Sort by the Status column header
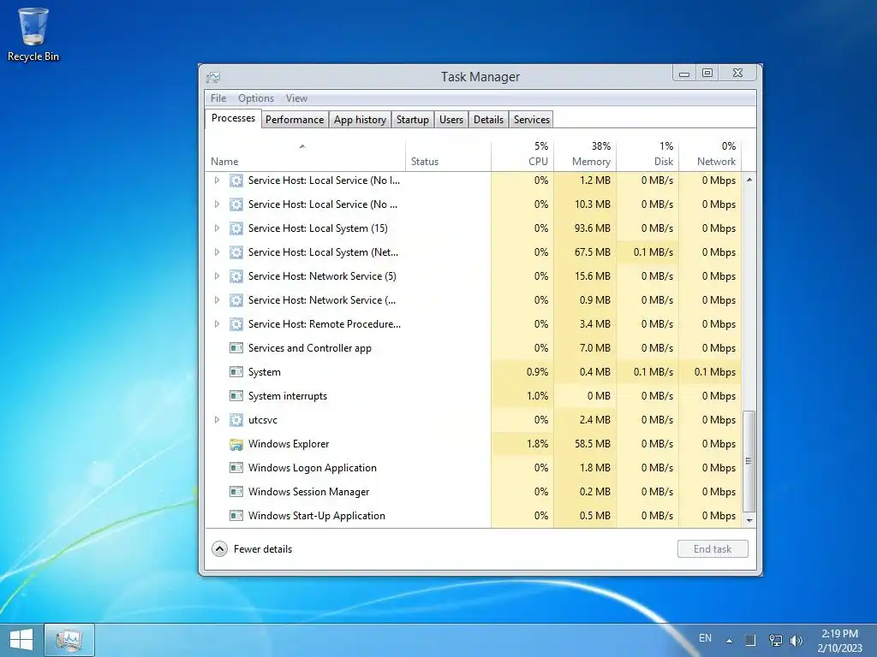877x657 pixels. click(448, 156)
